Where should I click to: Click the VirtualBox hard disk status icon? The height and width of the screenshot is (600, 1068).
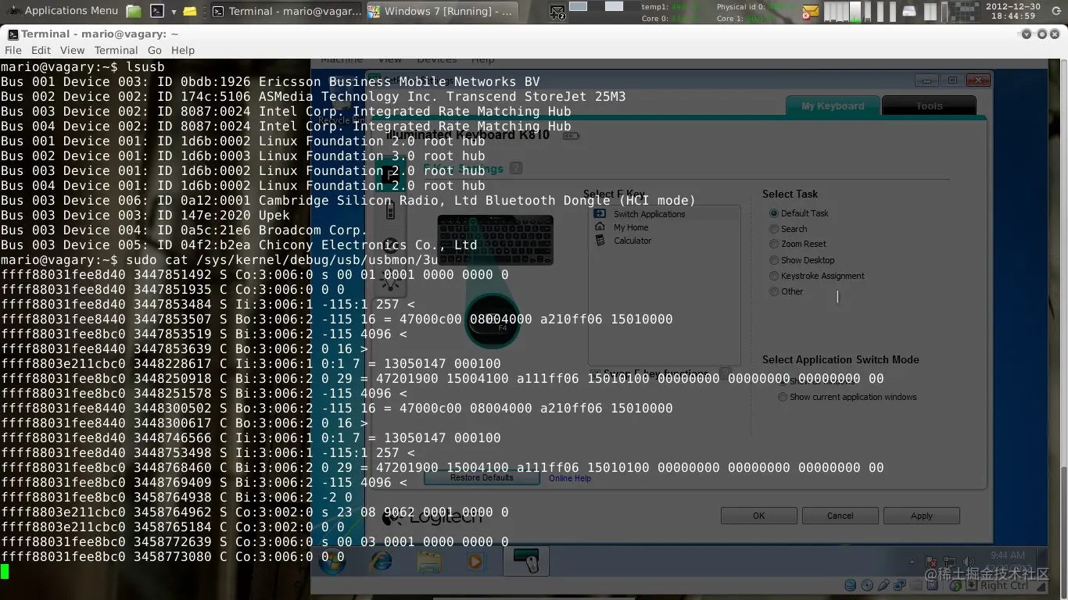tap(851, 585)
